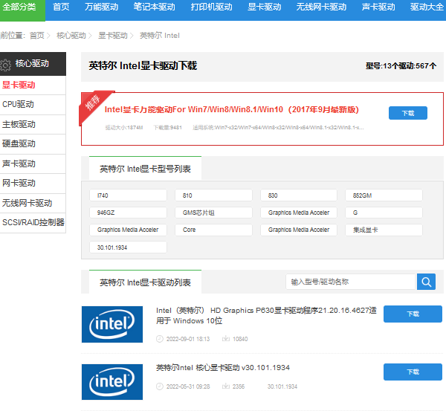
Task: Go to 首页 in the breadcrumb
Action: click(x=37, y=36)
